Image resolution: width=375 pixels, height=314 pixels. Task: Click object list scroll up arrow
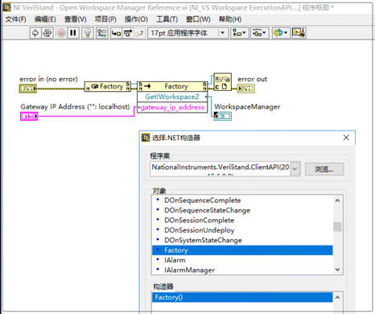[x=337, y=200]
